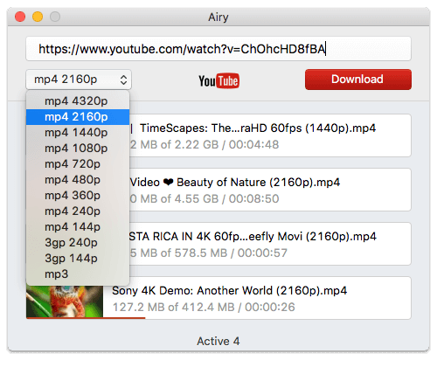
Task: Select mp4 4320p from the list
Action: tap(78, 101)
